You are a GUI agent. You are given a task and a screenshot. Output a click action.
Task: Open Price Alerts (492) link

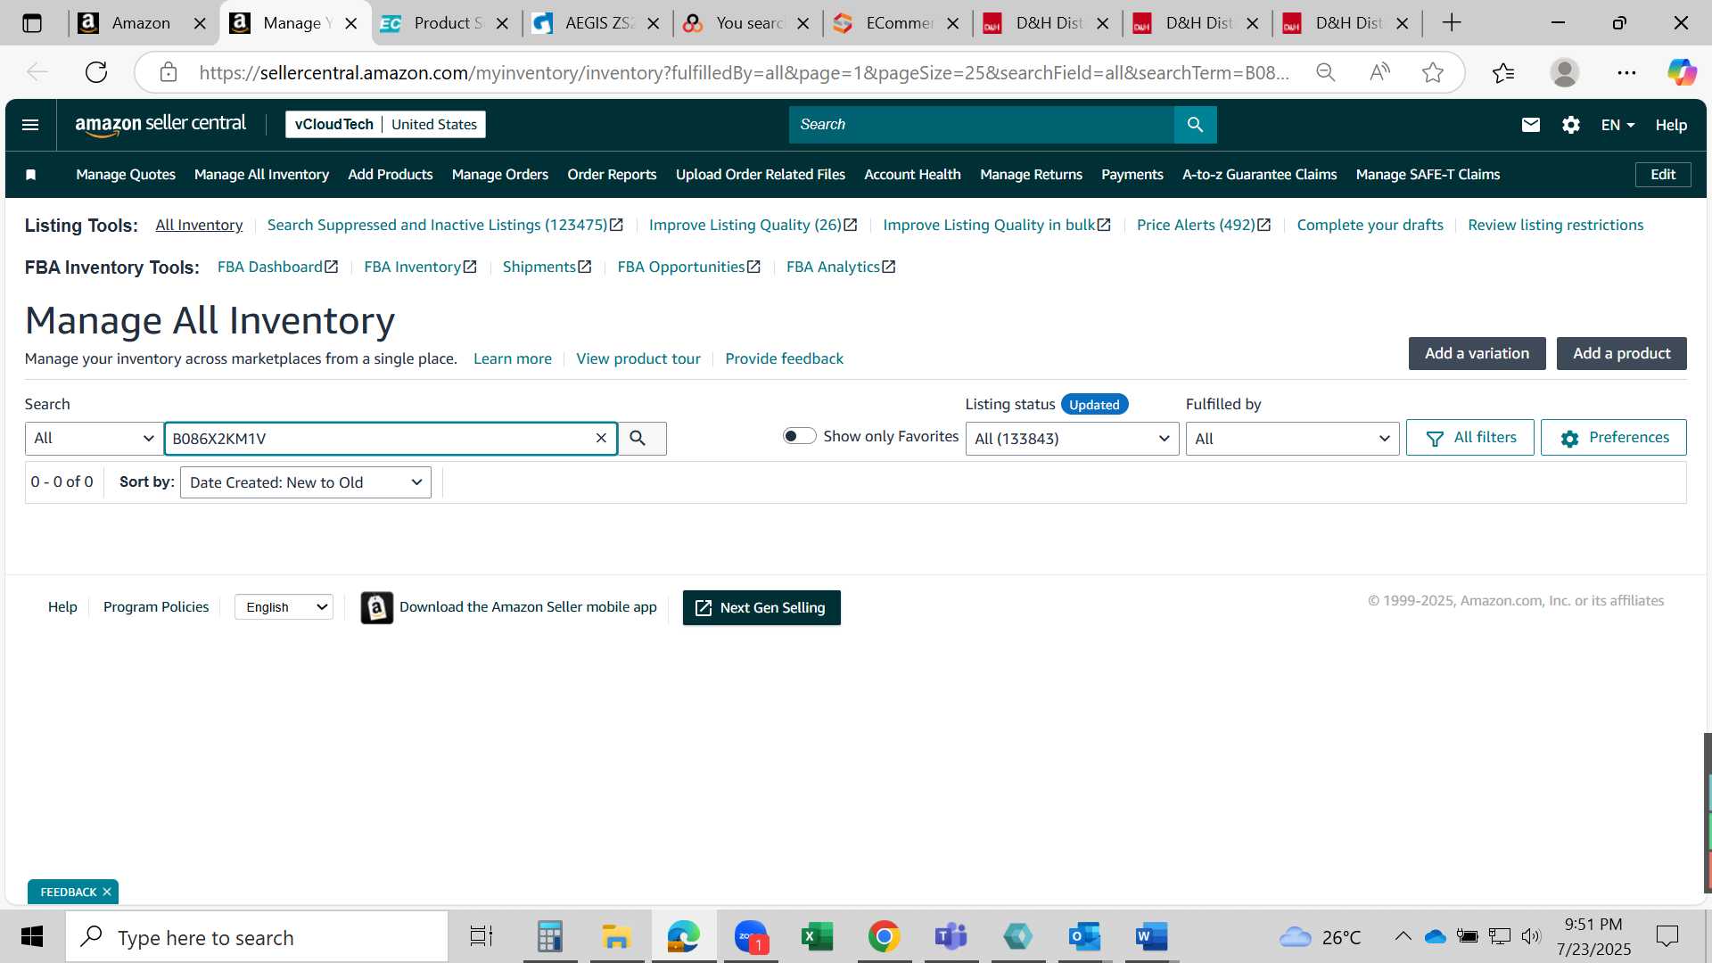point(1204,226)
